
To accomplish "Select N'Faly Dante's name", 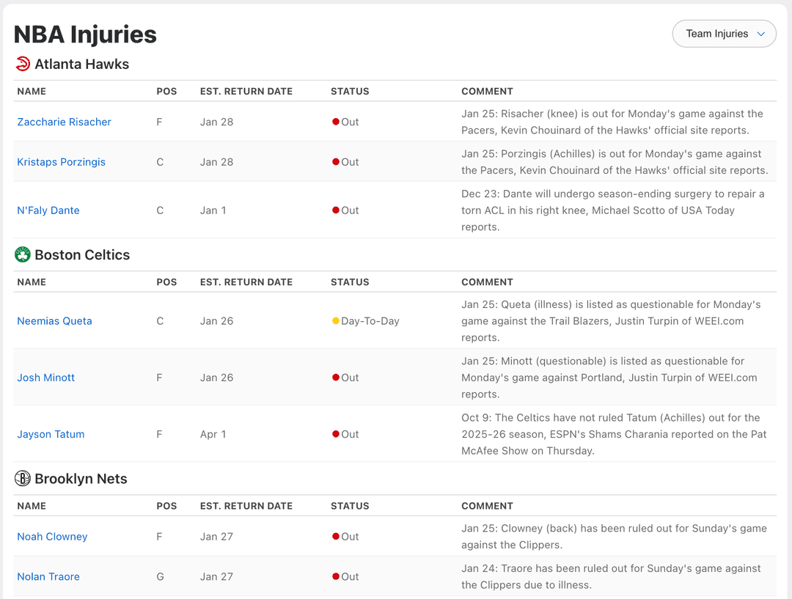I will point(48,210).
